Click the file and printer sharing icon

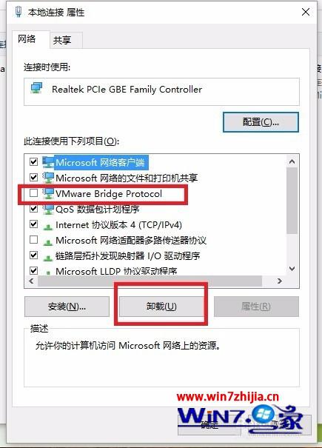[48, 178]
